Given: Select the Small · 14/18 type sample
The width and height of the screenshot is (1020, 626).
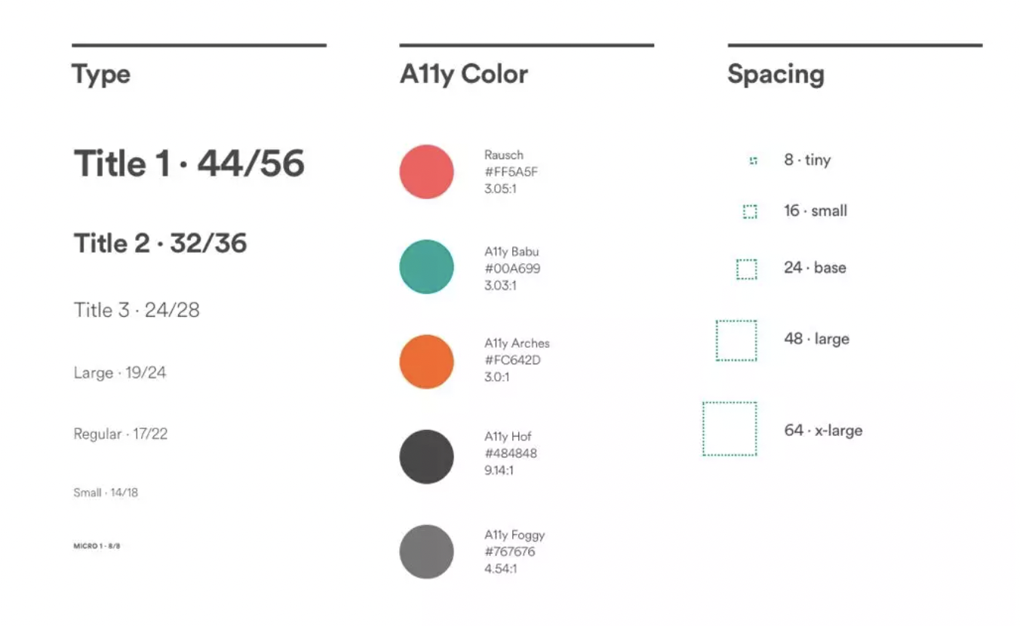Looking at the screenshot, I should click(106, 493).
